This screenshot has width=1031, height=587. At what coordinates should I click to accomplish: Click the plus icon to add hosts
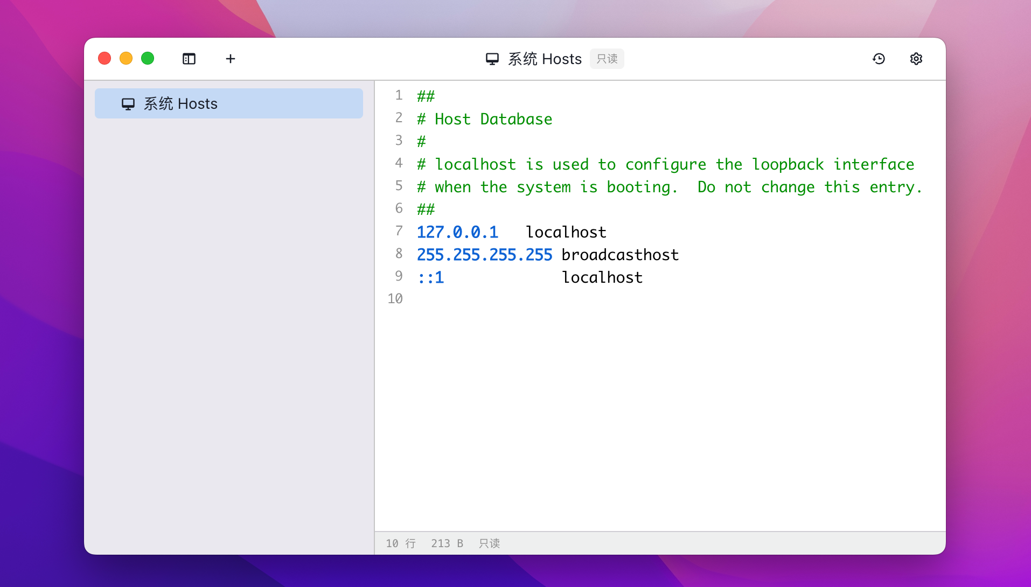[231, 59]
